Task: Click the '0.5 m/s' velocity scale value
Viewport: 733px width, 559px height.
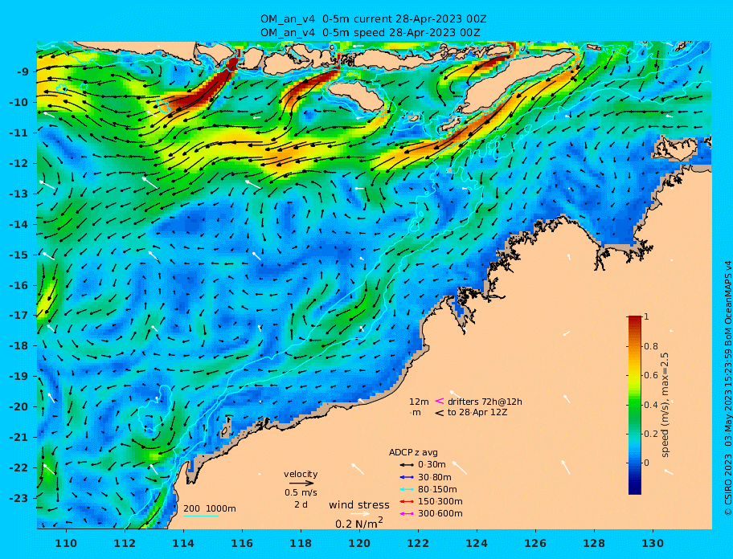Action: [301, 492]
